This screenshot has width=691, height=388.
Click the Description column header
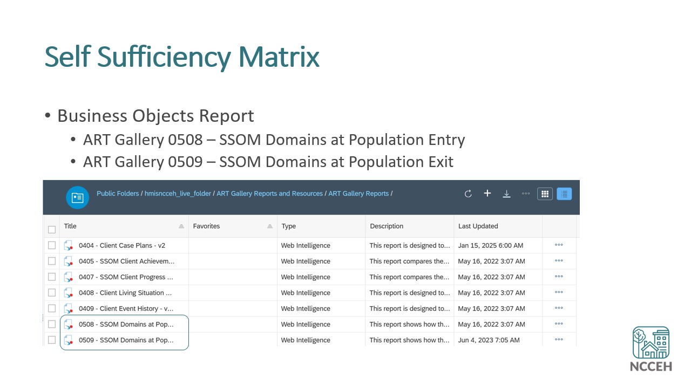coord(410,226)
